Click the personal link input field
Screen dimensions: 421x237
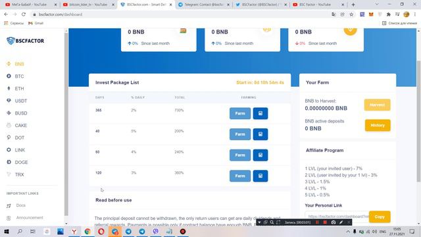(x=337, y=217)
